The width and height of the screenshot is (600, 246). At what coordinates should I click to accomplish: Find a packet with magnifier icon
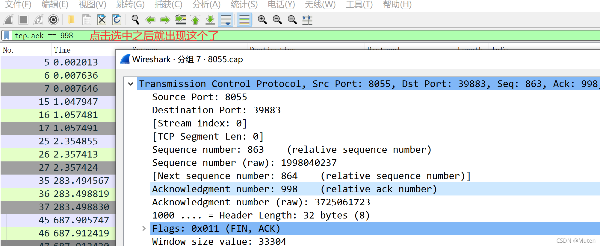[135, 20]
